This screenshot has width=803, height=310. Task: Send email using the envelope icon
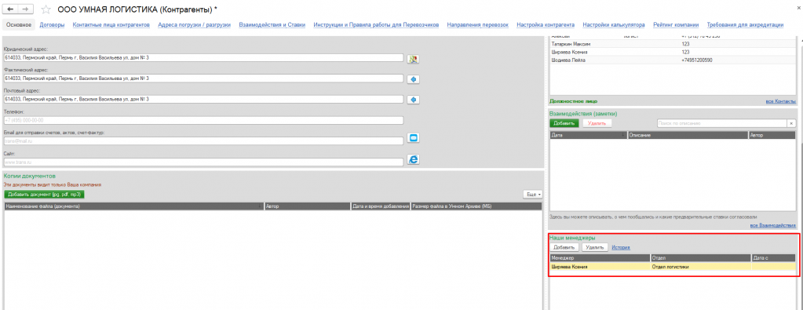point(414,138)
